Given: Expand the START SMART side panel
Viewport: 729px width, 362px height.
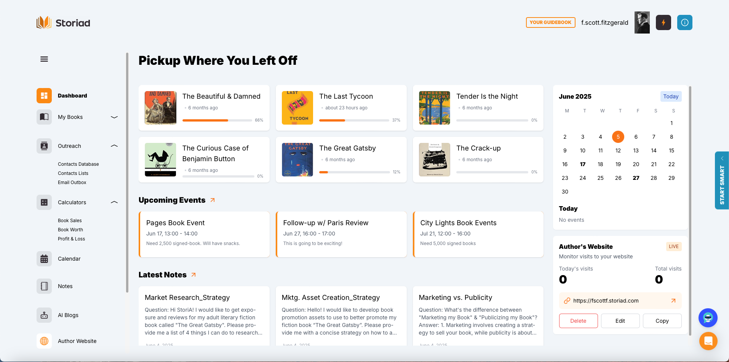Looking at the screenshot, I should [x=722, y=180].
